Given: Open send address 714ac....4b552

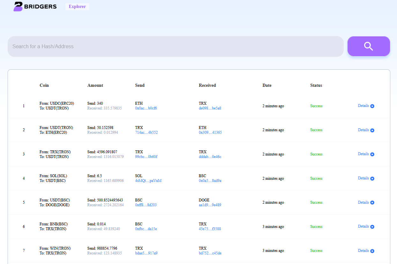Looking at the screenshot, I should pos(146,132).
